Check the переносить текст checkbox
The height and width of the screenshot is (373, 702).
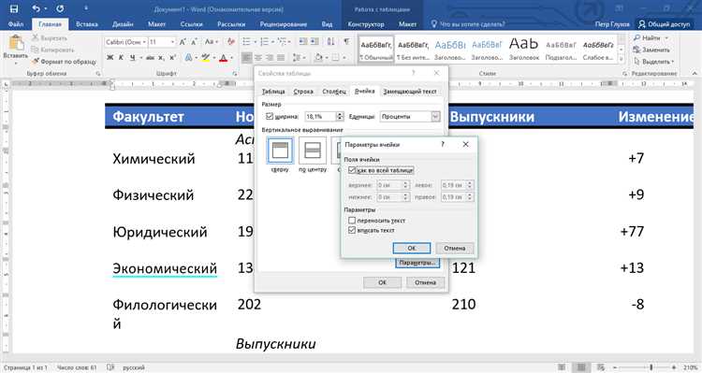[x=352, y=221]
